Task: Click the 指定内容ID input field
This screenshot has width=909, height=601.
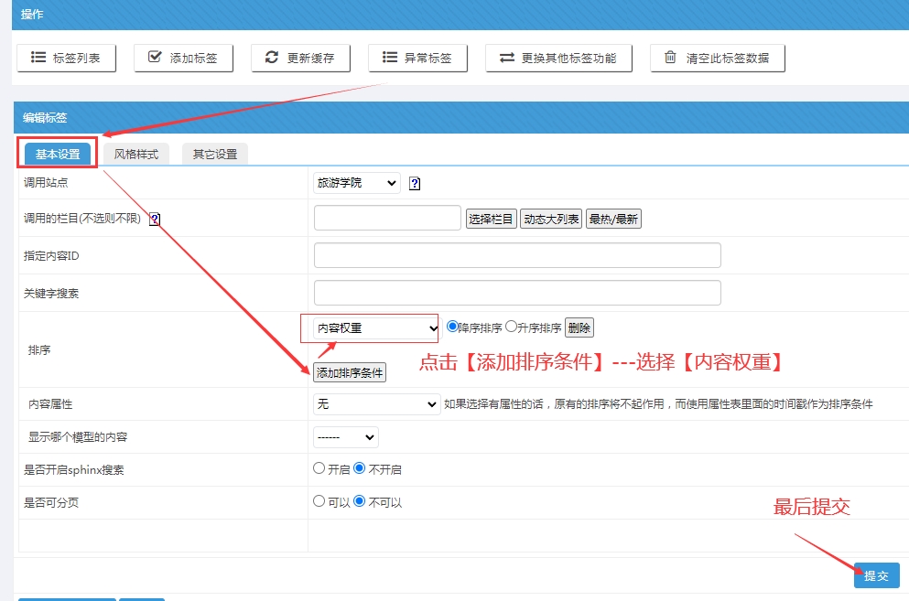Action: click(x=517, y=255)
